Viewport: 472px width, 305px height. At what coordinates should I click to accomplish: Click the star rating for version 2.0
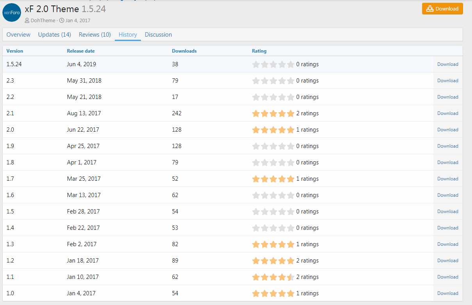point(273,130)
